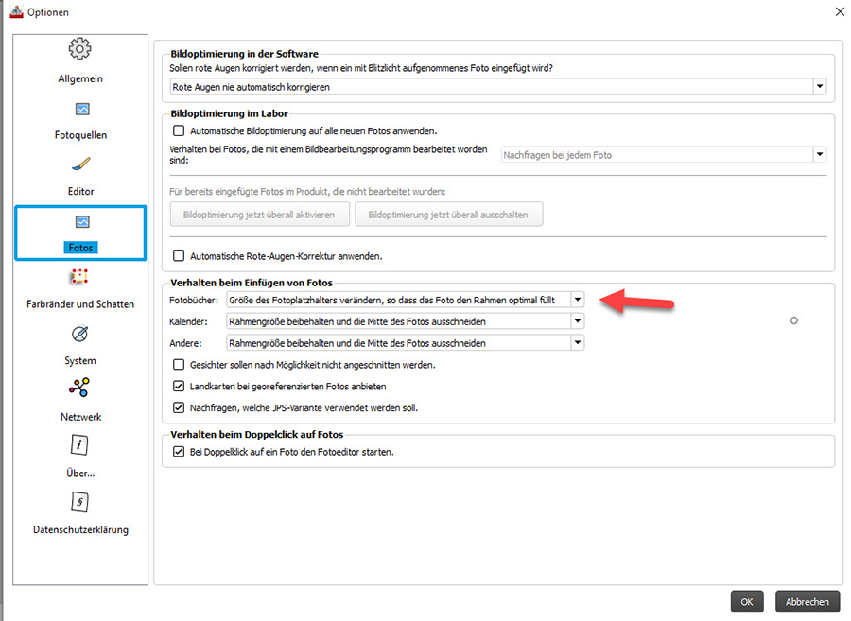Image resolution: width=851 pixels, height=621 pixels.
Task: Enable automatic Bildoptimierung for new photos
Action: [x=179, y=130]
